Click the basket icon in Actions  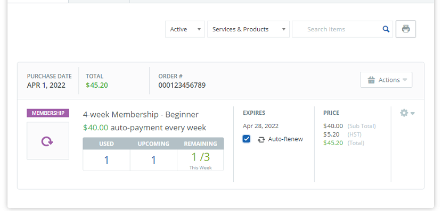(371, 80)
